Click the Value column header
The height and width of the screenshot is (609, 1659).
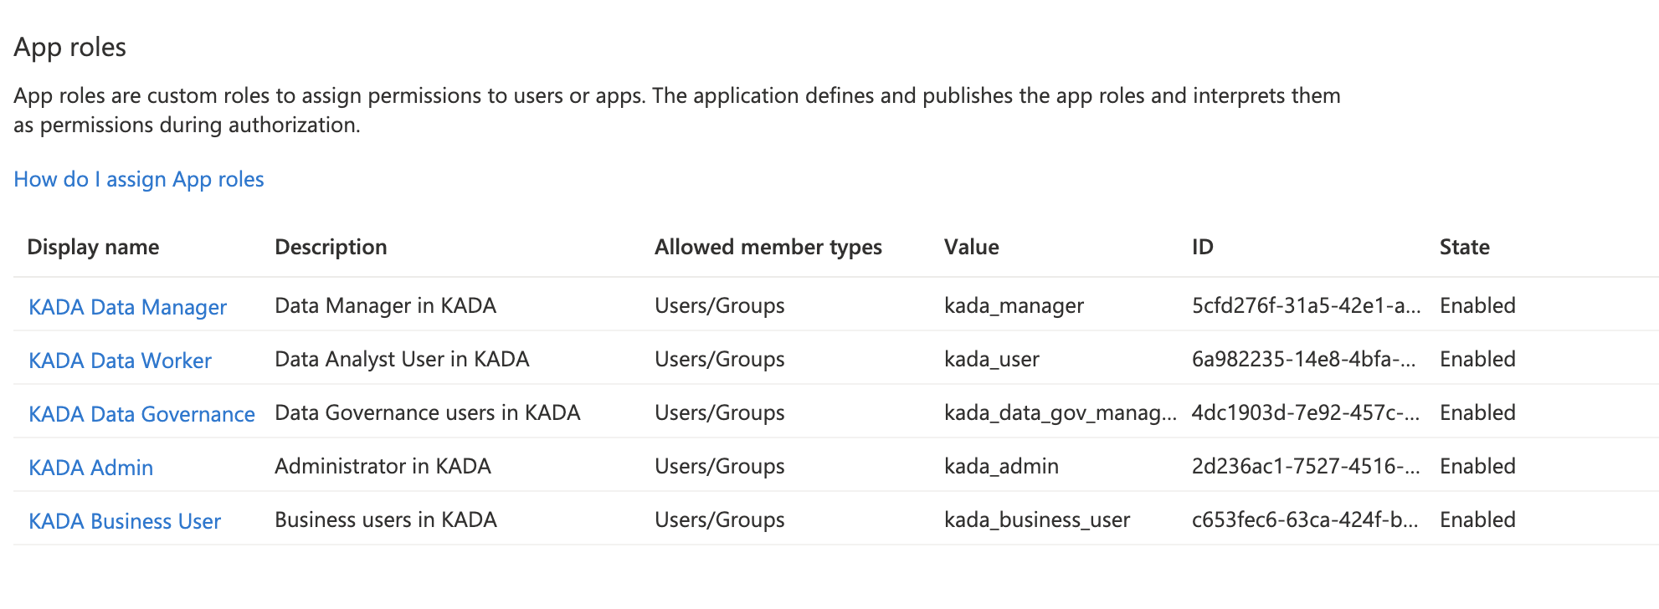pyautogui.click(x=971, y=248)
